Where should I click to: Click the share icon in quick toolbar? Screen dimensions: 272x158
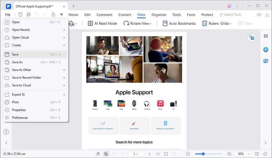coord(53,15)
